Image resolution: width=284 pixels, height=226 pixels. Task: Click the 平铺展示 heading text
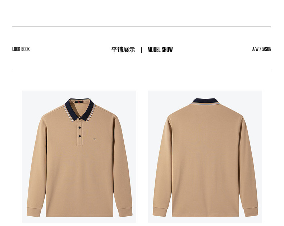click(123, 50)
